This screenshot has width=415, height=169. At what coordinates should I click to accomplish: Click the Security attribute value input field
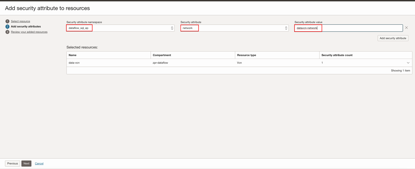pos(349,28)
